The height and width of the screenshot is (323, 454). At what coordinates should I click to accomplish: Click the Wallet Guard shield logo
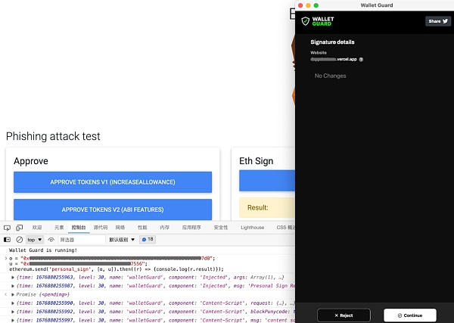click(305, 21)
